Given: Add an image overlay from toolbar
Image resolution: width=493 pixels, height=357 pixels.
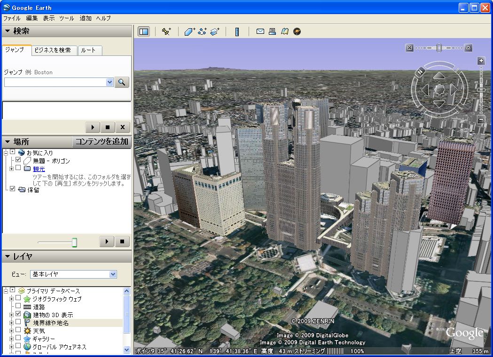Looking at the screenshot, I should [215, 31].
